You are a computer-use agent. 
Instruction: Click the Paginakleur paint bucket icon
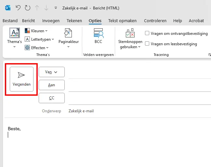tap(68, 33)
